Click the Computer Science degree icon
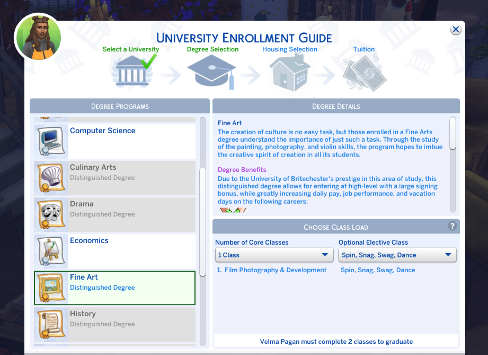The height and width of the screenshot is (355, 488). point(51,142)
